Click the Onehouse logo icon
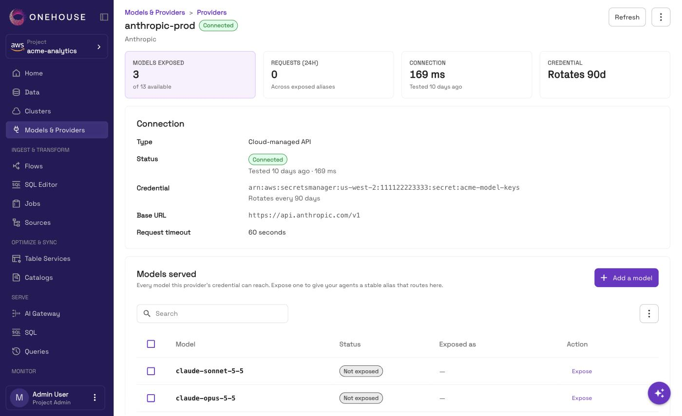682x416 pixels. pyautogui.click(x=17, y=17)
